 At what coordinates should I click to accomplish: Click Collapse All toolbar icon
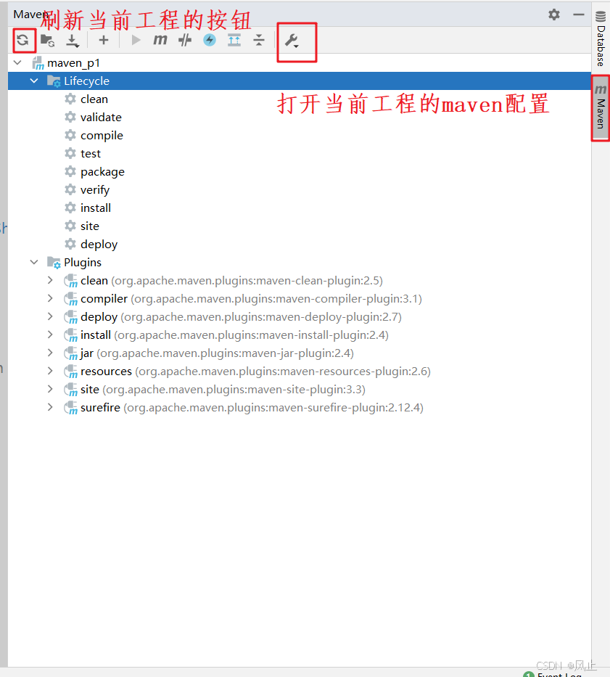[x=259, y=40]
